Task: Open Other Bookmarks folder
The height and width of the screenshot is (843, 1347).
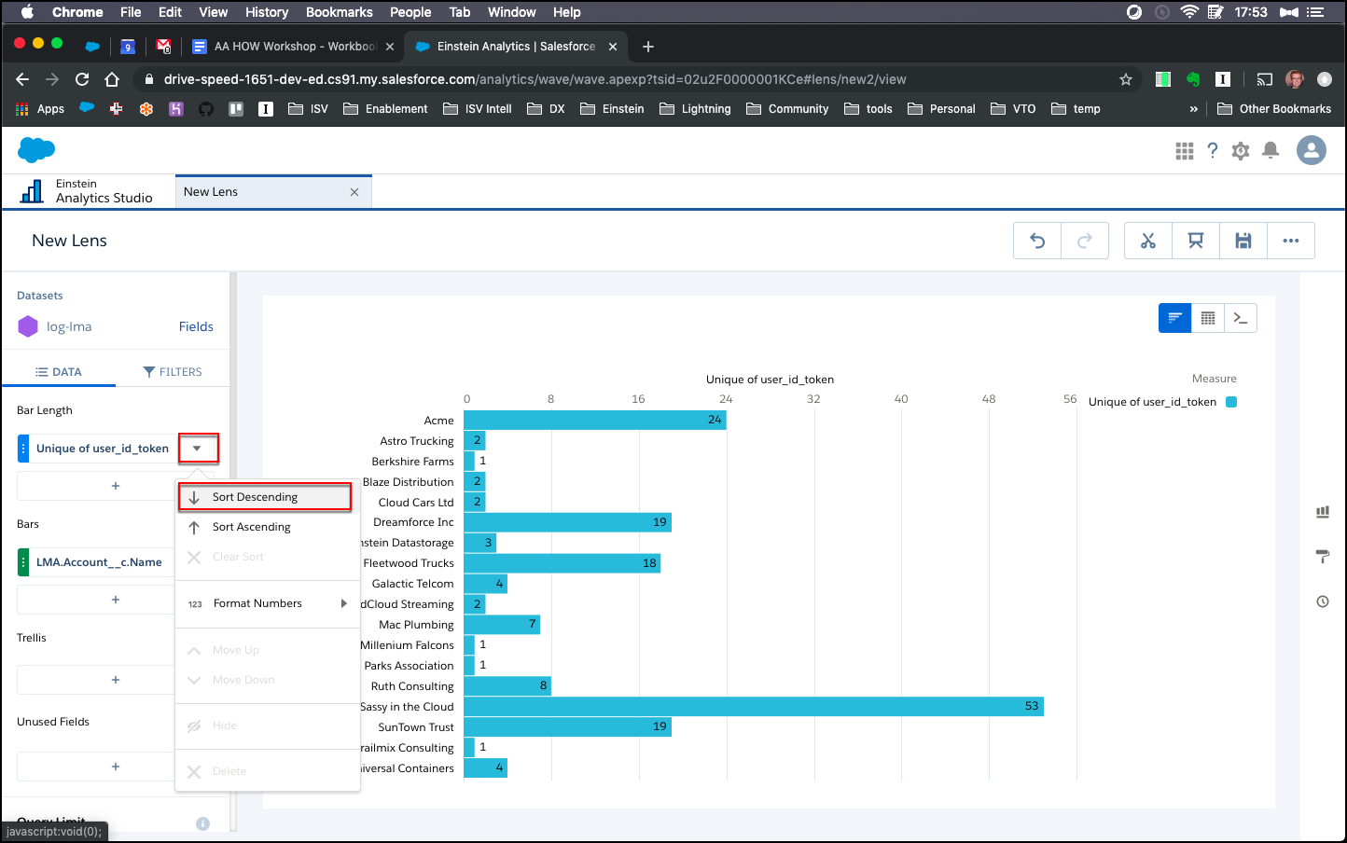Action: coord(1274,109)
